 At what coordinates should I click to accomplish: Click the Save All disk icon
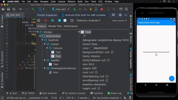pyautogui.click(x=8, y=9)
